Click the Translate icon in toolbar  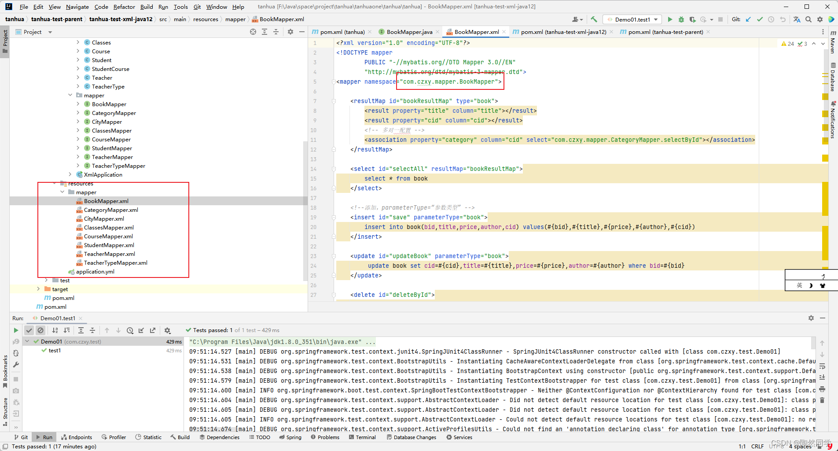tap(797, 19)
